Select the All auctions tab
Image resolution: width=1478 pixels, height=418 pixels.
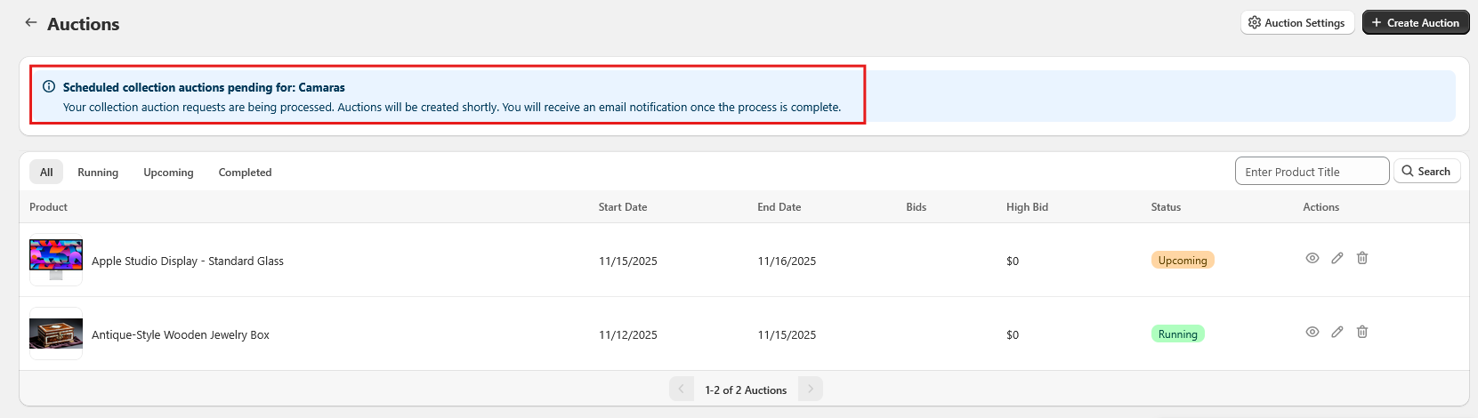pyautogui.click(x=46, y=173)
